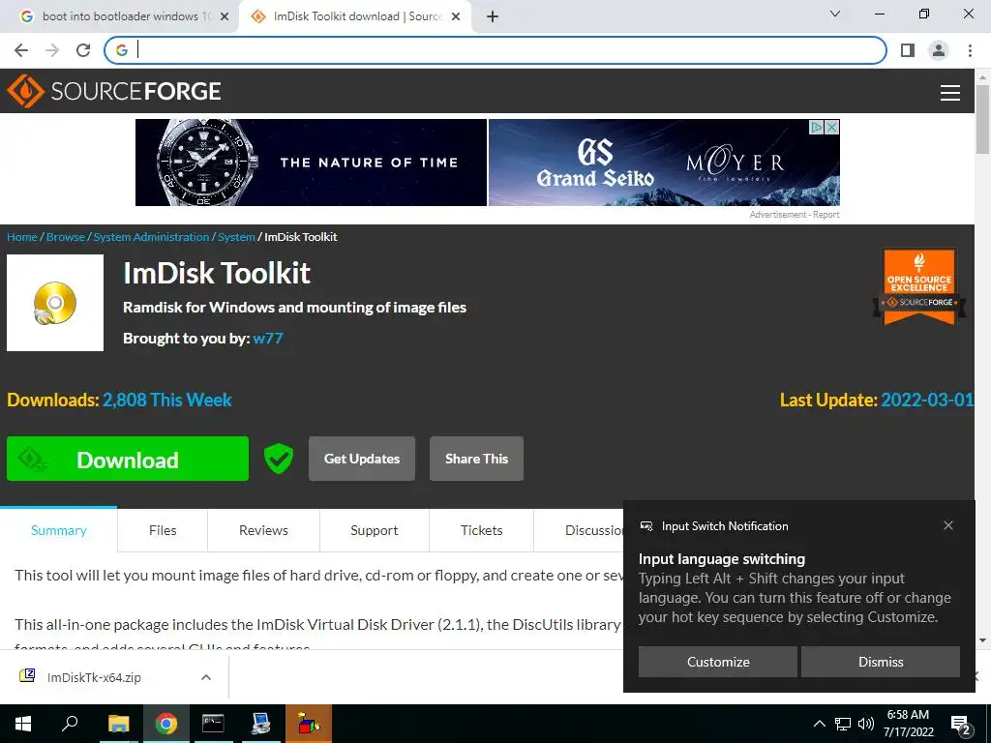This screenshot has width=991, height=743.
Task: Dismiss the input language notification
Action: [x=881, y=662]
